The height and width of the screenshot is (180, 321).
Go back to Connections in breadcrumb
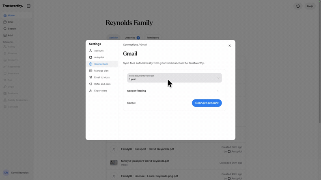click(130, 44)
